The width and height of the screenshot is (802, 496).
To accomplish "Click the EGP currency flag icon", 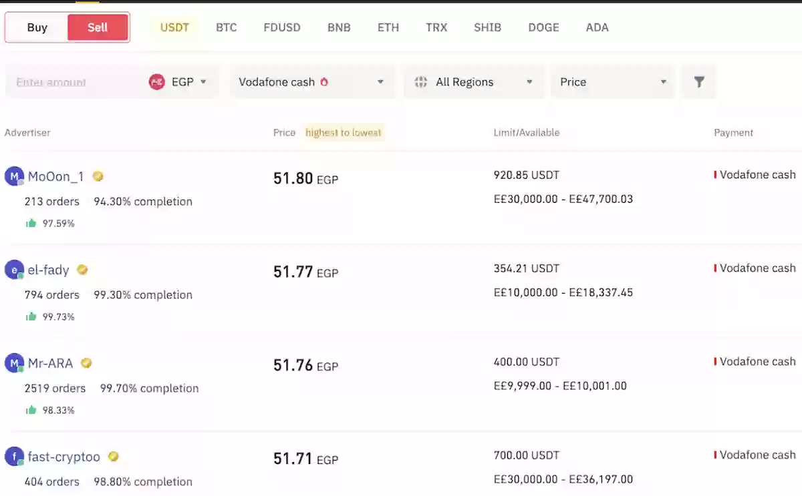I will click(155, 81).
